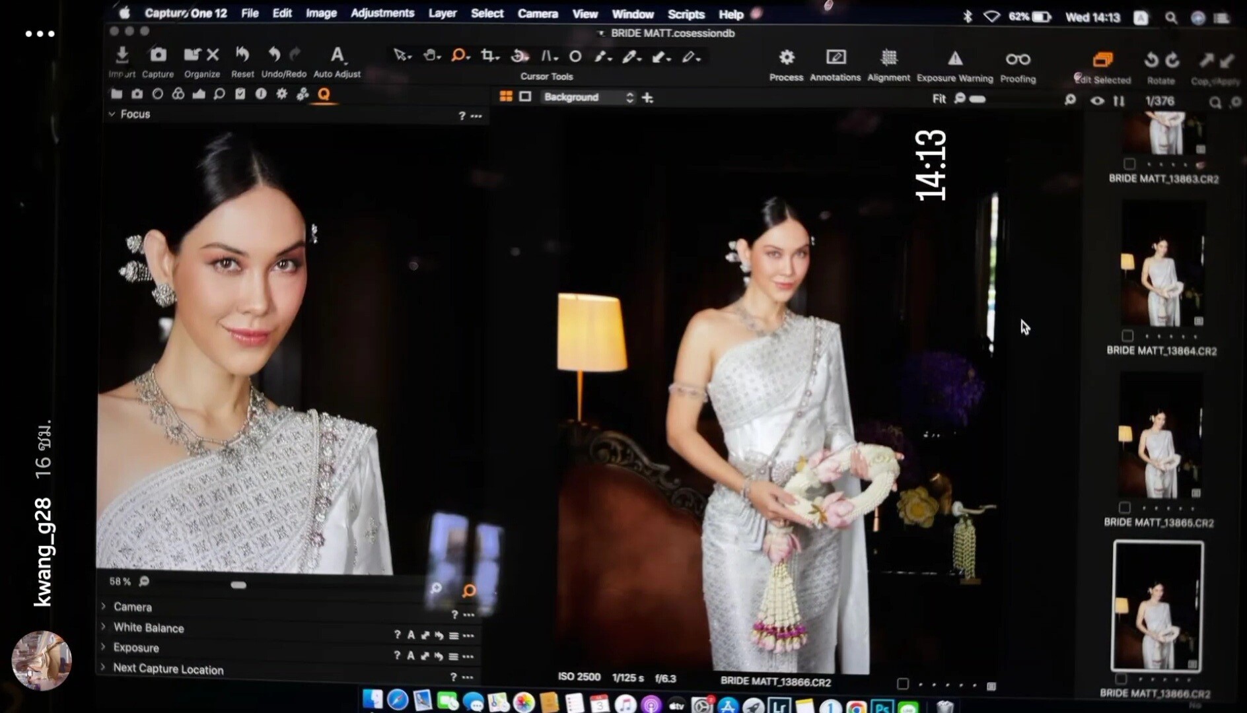Click the Focus panel zoom slider handle

238,585
